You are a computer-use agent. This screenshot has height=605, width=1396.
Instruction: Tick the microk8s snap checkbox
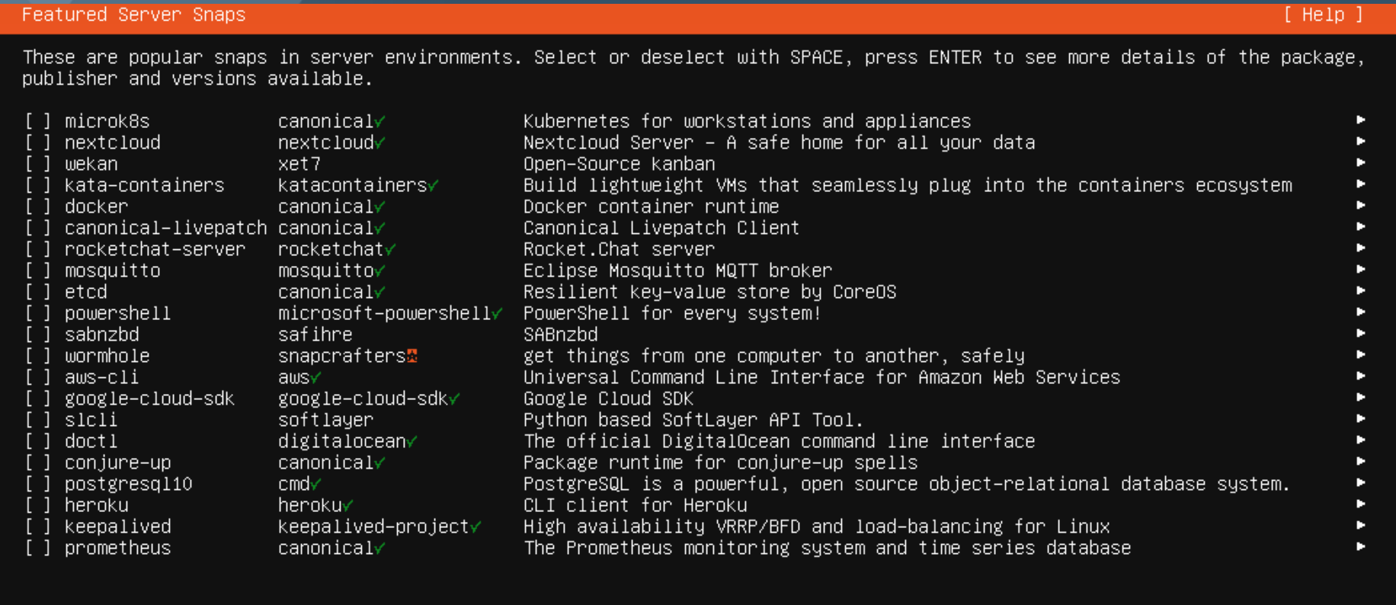pyautogui.click(x=38, y=121)
